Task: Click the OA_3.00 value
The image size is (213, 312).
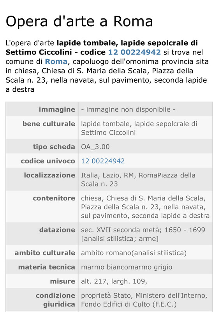Action: pos(95,147)
